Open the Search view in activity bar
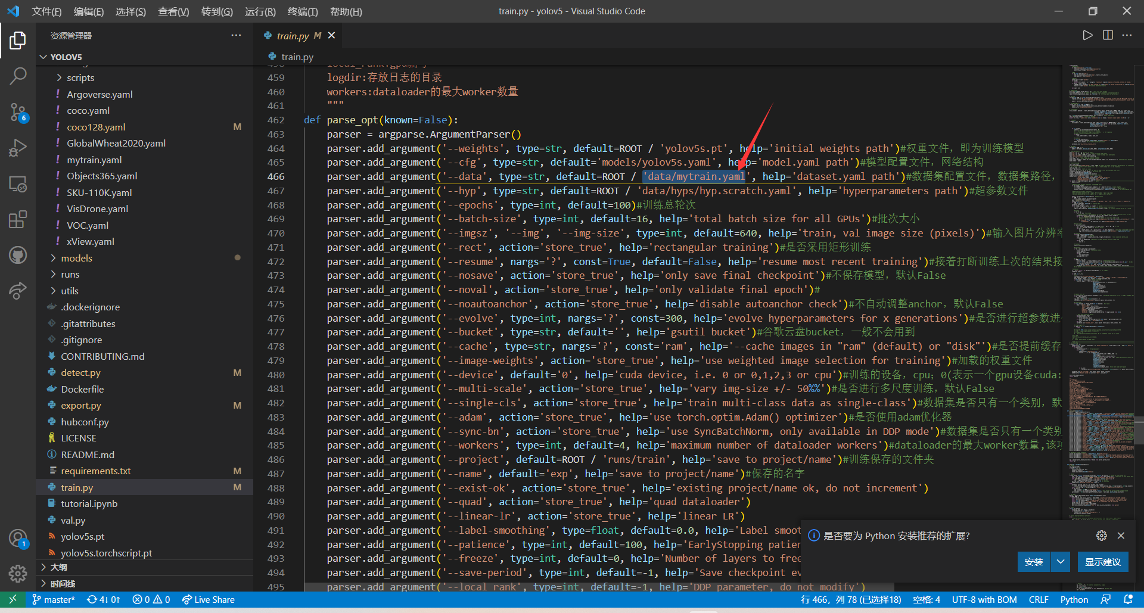1144x613 pixels. [18, 76]
